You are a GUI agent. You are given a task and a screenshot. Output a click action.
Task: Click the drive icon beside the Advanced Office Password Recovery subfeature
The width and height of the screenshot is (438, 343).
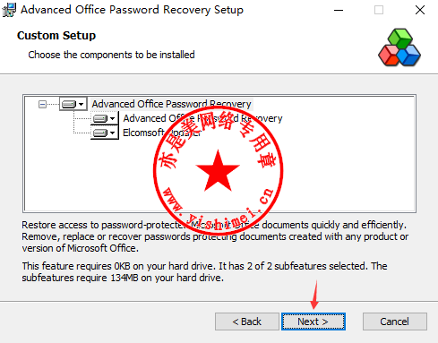tap(100, 118)
